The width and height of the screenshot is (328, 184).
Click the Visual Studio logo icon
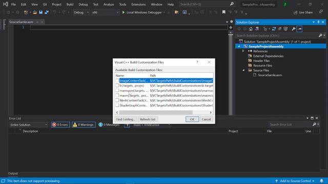tap(6, 4)
